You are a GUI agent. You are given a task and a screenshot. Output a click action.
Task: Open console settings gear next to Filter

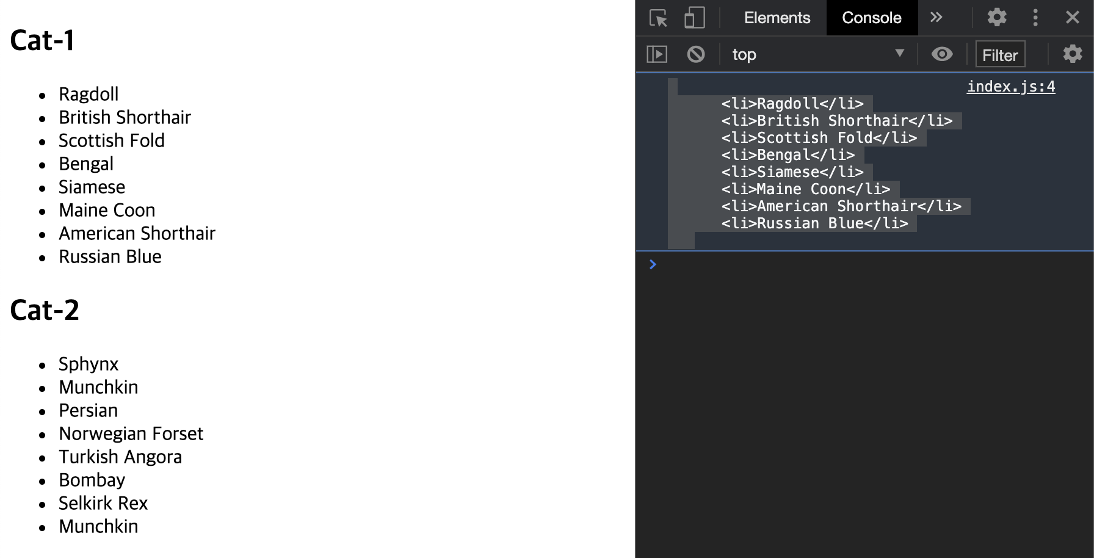click(1072, 54)
